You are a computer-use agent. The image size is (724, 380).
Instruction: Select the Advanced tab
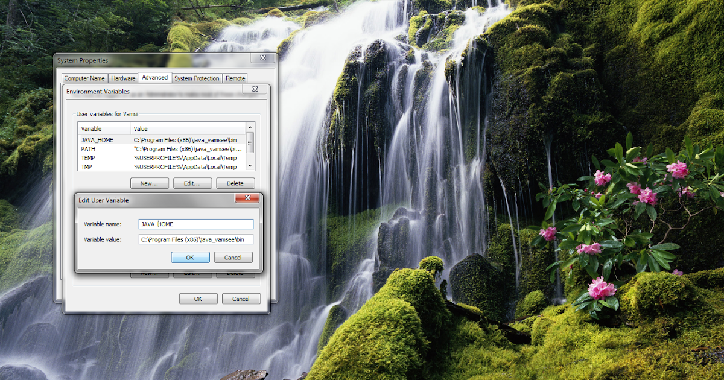pyautogui.click(x=155, y=78)
